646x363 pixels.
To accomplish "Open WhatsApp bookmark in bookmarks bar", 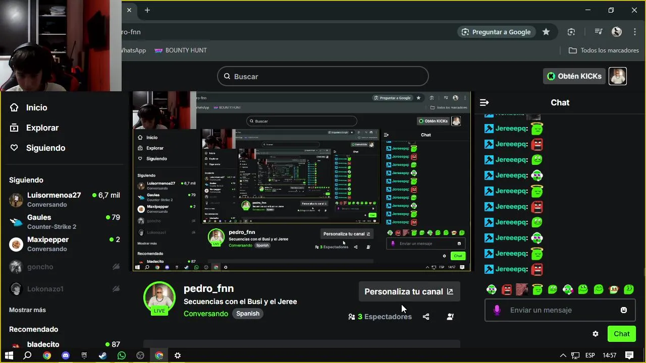I will (134, 50).
